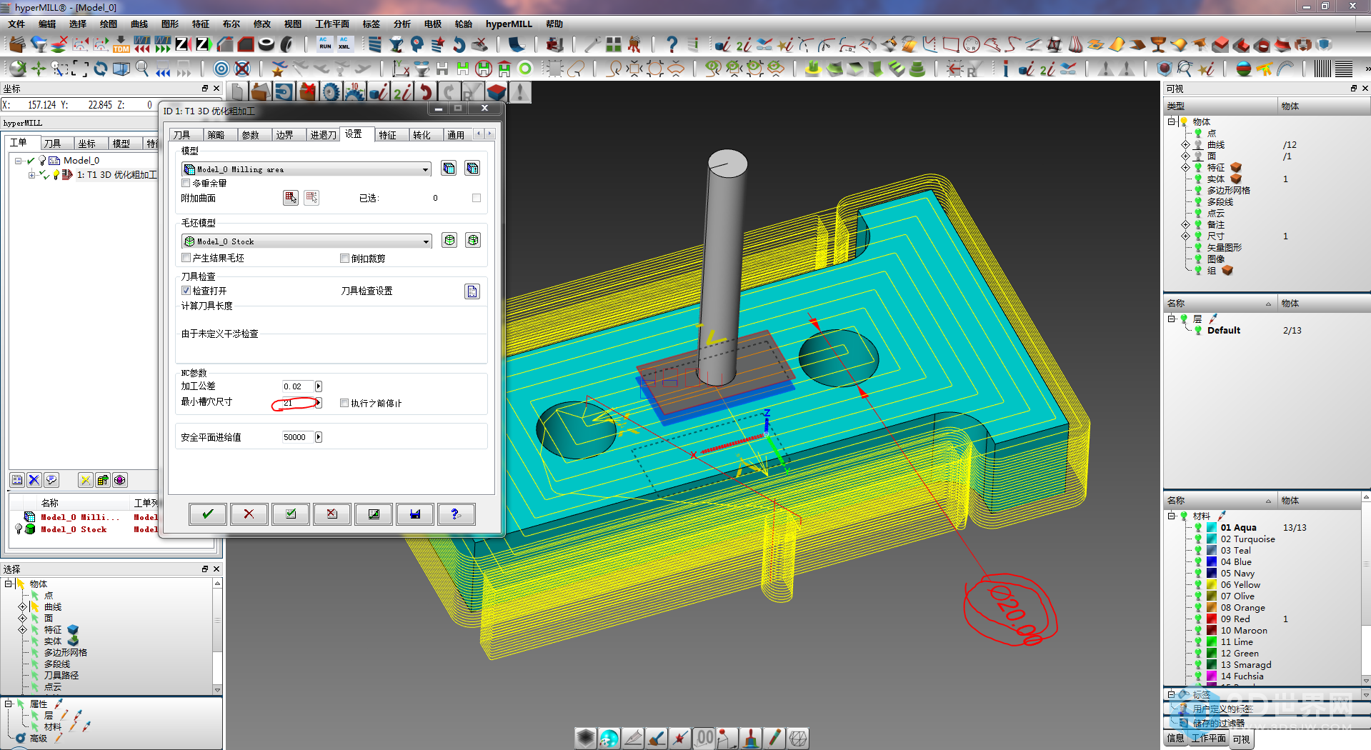Open the hyperMILL menu
Viewport: 1371px width, 750px height.
pos(509,24)
